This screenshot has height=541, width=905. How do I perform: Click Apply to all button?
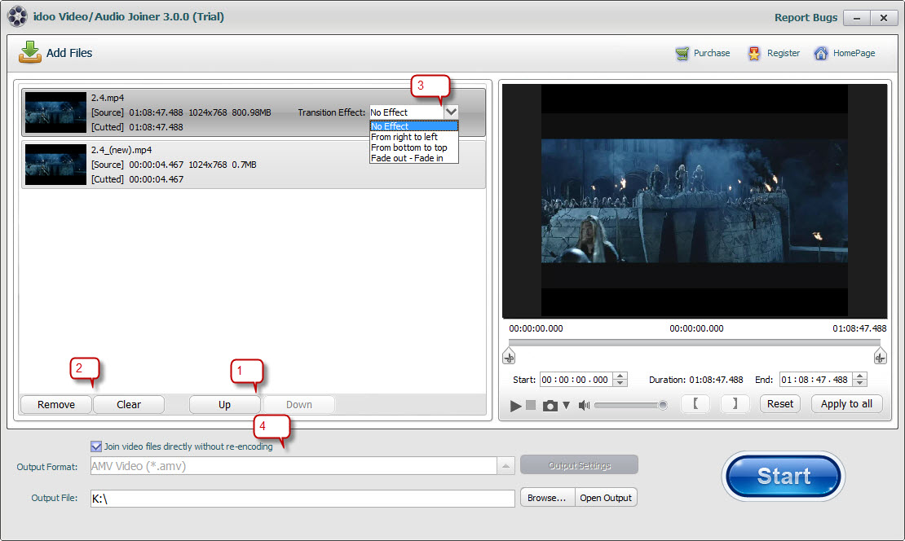point(847,404)
